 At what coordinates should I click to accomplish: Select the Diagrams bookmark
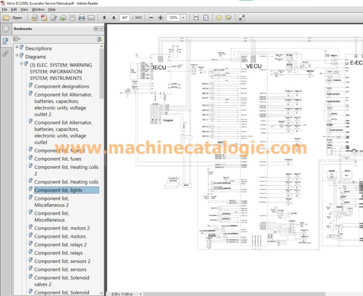tap(35, 57)
